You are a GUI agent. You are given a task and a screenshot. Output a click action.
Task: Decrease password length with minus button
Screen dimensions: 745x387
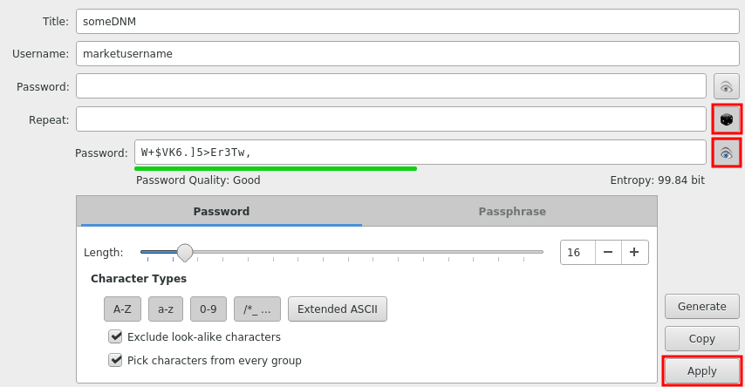tap(608, 252)
